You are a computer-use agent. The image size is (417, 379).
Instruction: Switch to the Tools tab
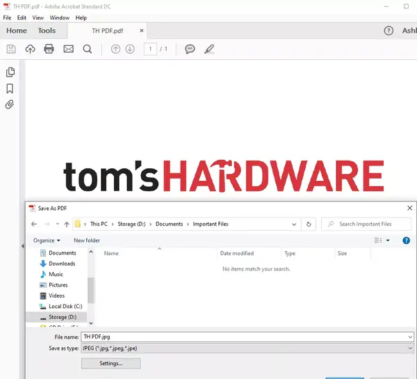(47, 31)
